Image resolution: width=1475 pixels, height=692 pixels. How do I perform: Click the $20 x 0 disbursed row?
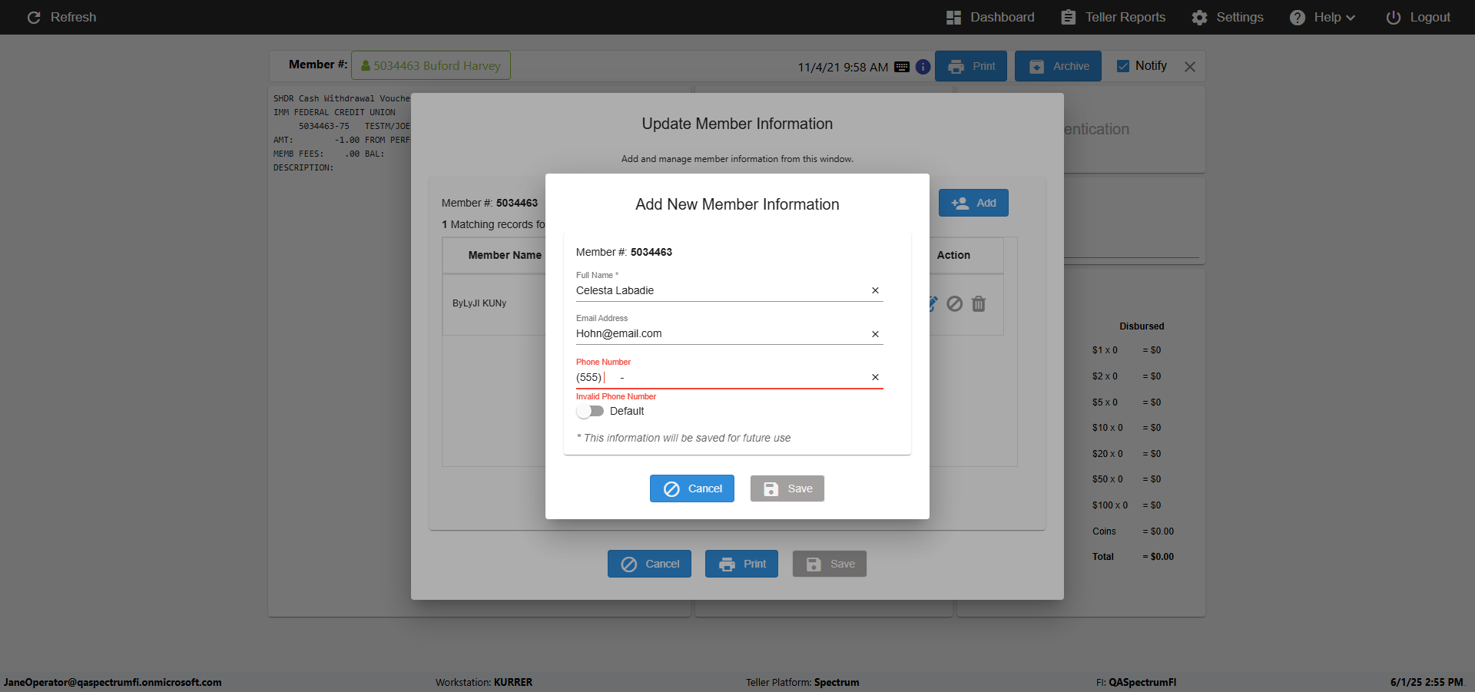tap(1126, 454)
